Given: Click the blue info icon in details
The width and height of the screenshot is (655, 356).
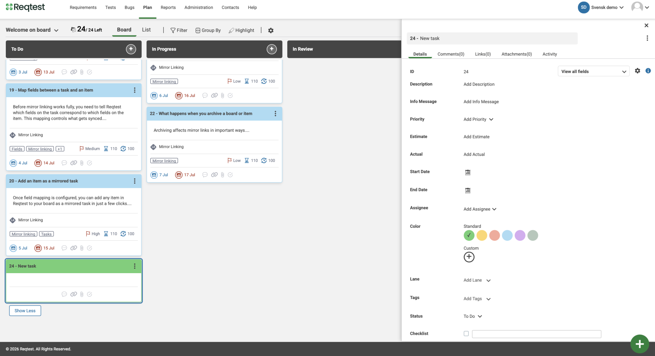Looking at the screenshot, I should [648, 71].
